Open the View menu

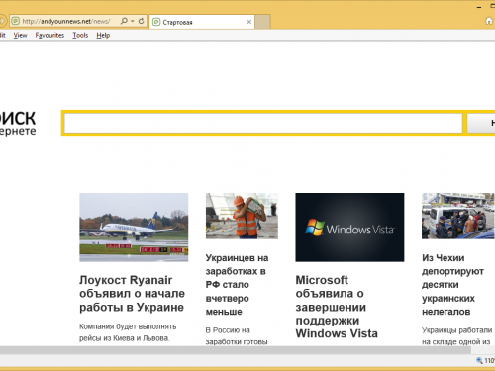(20, 35)
